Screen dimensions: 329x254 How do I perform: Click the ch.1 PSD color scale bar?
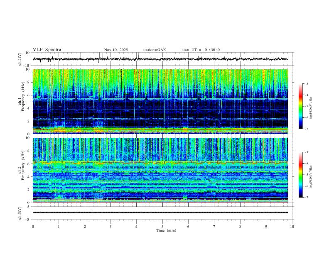(x=301, y=106)
